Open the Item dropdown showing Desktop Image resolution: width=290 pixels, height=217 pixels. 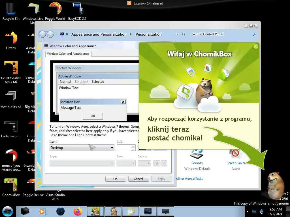click(82, 147)
